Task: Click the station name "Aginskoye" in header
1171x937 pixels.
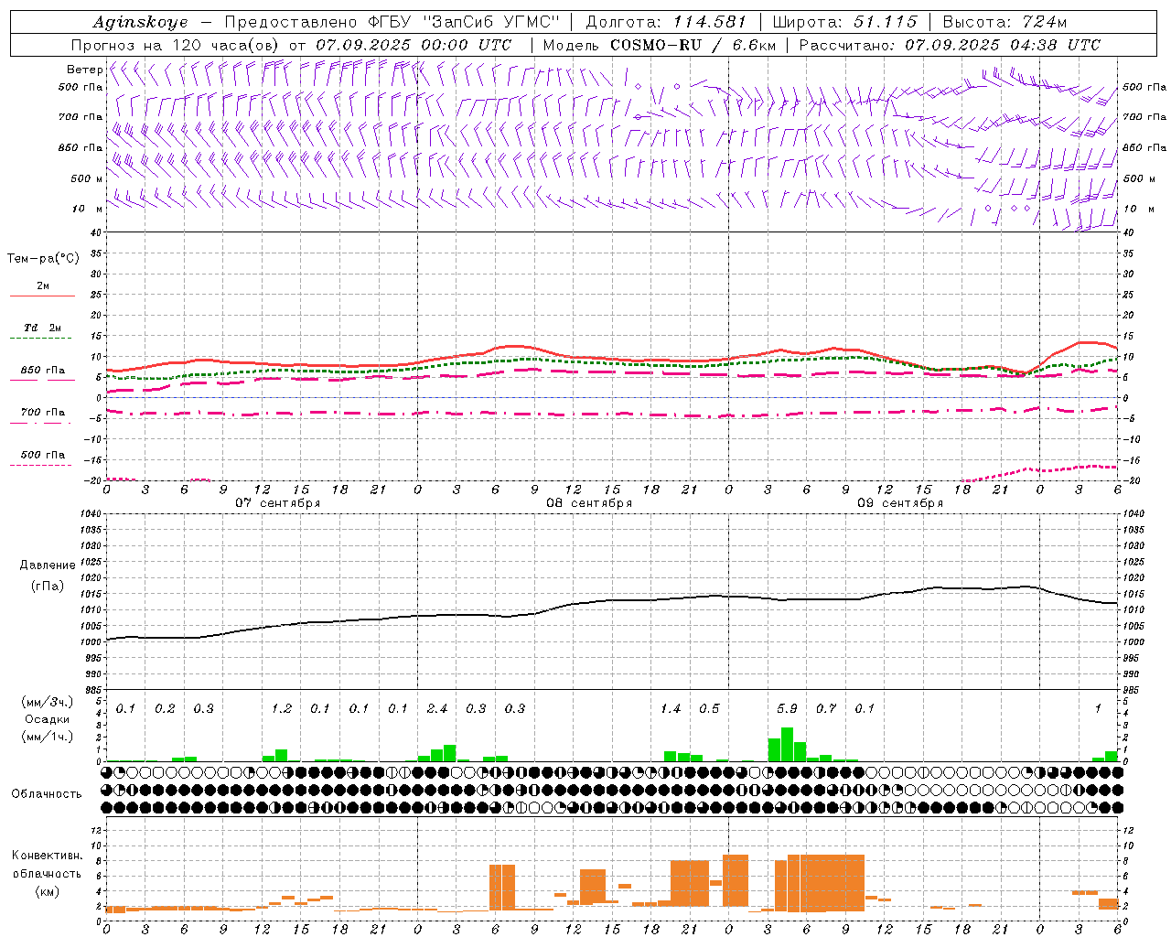Action: pos(140,22)
